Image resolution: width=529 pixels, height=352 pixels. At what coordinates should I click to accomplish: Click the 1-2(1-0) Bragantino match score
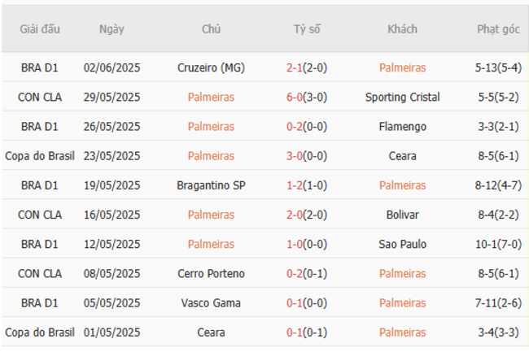307,185
